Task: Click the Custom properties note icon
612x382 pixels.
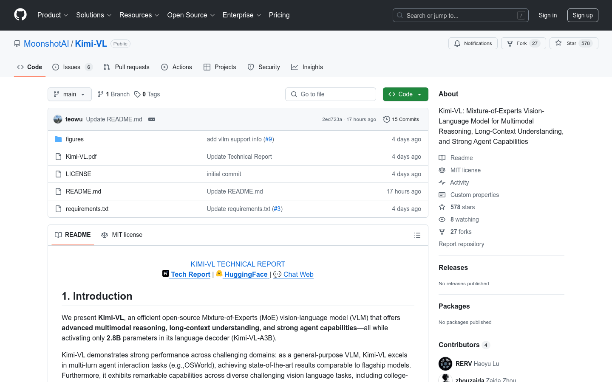Action: point(442,195)
